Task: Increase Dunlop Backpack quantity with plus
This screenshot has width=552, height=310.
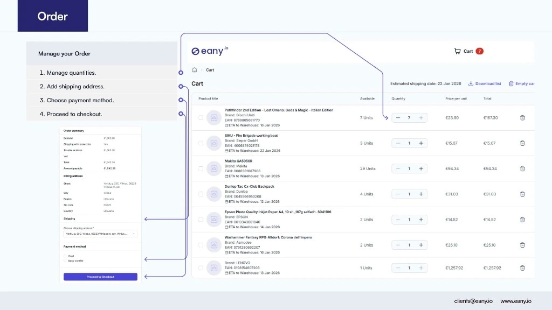Action: pos(421,194)
